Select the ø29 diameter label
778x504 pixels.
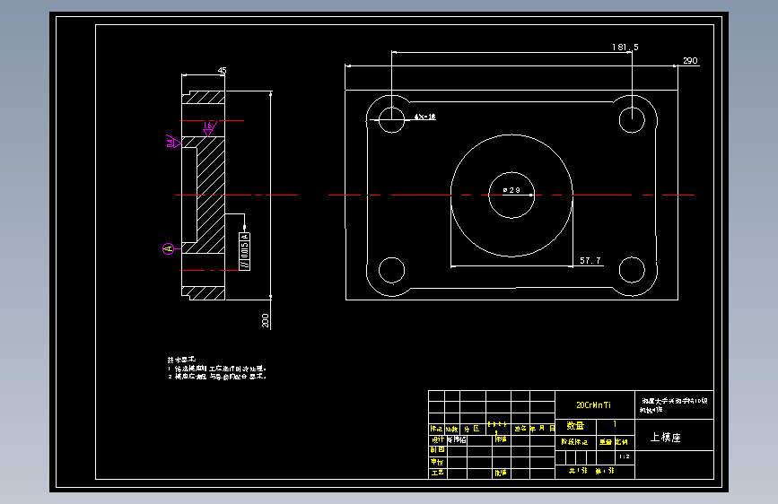[511, 190]
